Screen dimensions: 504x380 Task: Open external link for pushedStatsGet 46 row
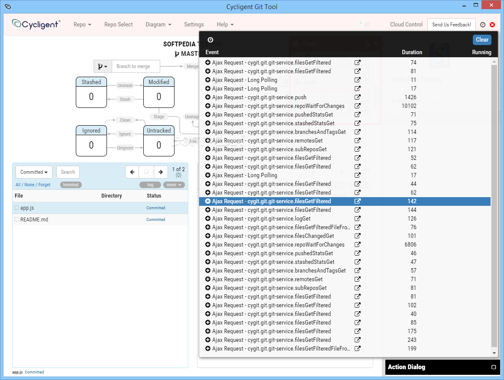[357, 253]
